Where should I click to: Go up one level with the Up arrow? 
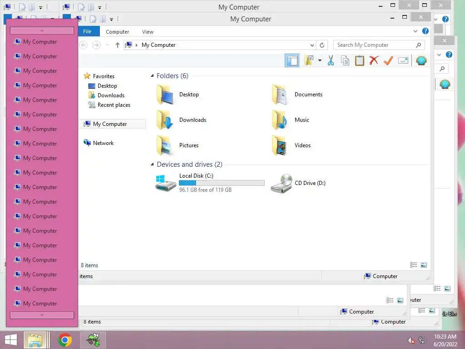tap(118, 45)
